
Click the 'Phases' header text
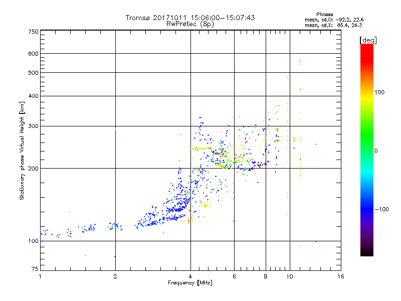coord(324,15)
